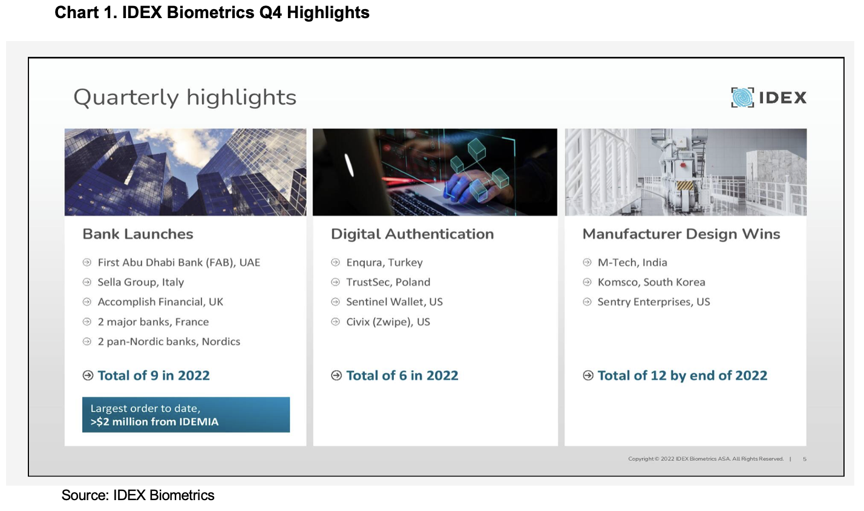Click the Largest order to date IDEMIA banner

pyautogui.click(x=186, y=415)
